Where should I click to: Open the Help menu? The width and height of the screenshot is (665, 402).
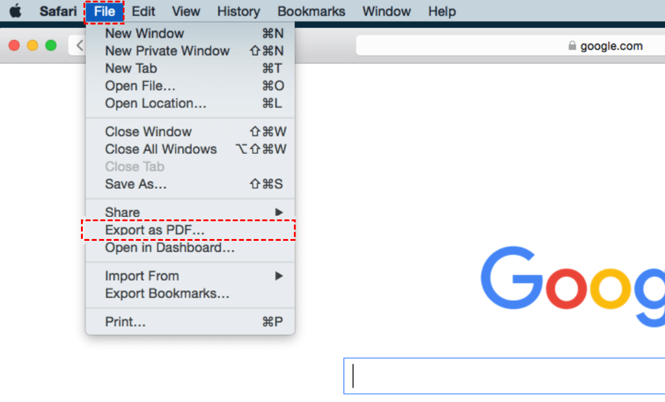442,12
